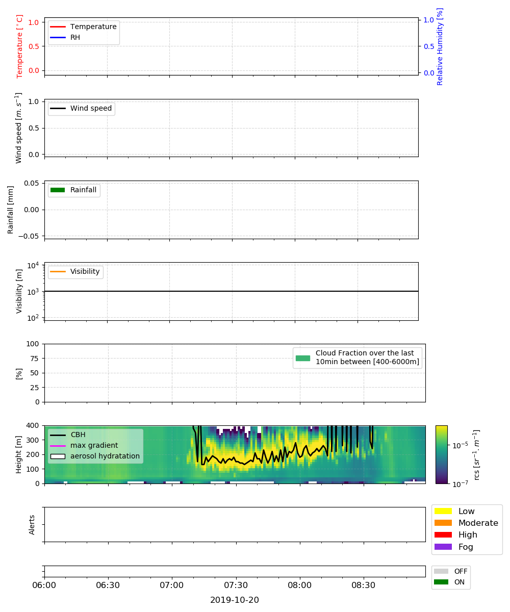The width and height of the screenshot is (510, 612).
Task: Click the blue RH legend line
Action: (58, 37)
